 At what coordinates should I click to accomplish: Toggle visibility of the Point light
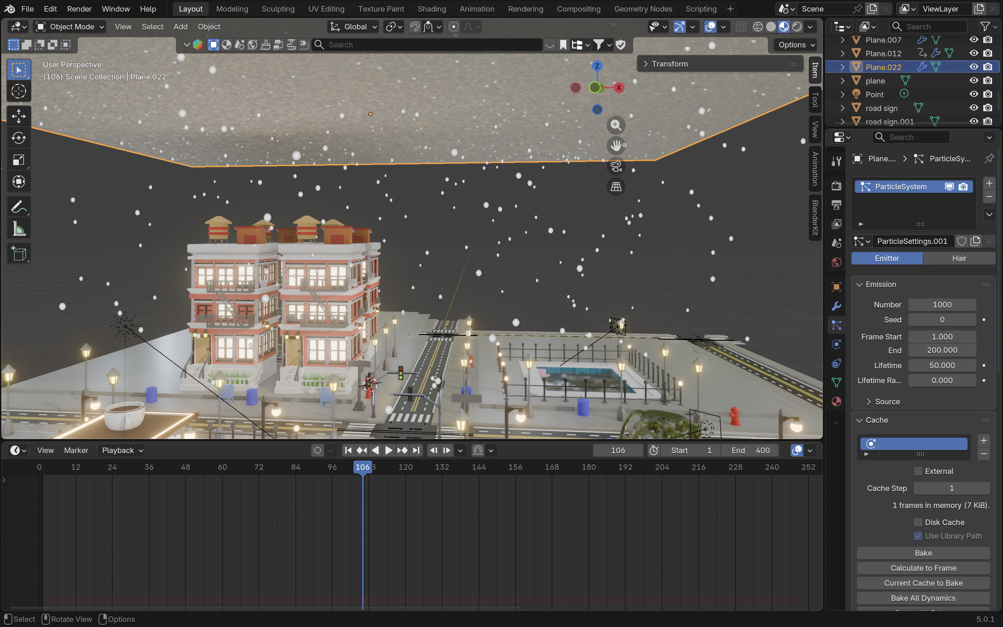[974, 94]
